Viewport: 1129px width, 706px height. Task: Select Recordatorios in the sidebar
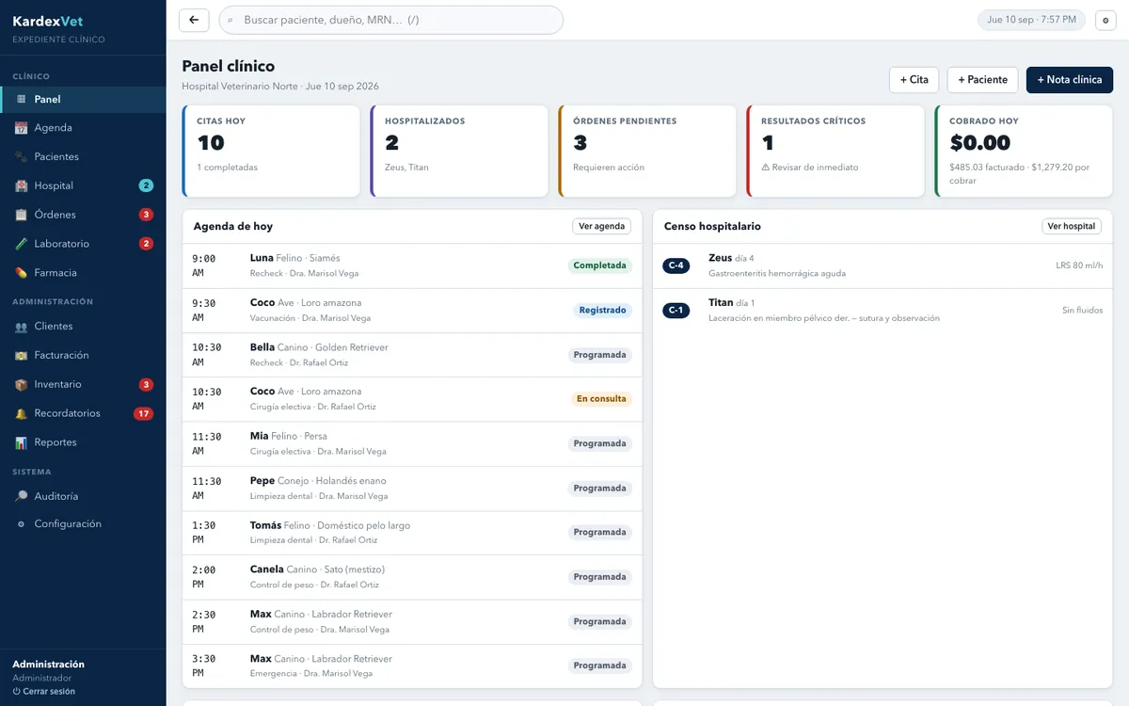[x=83, y=413]
